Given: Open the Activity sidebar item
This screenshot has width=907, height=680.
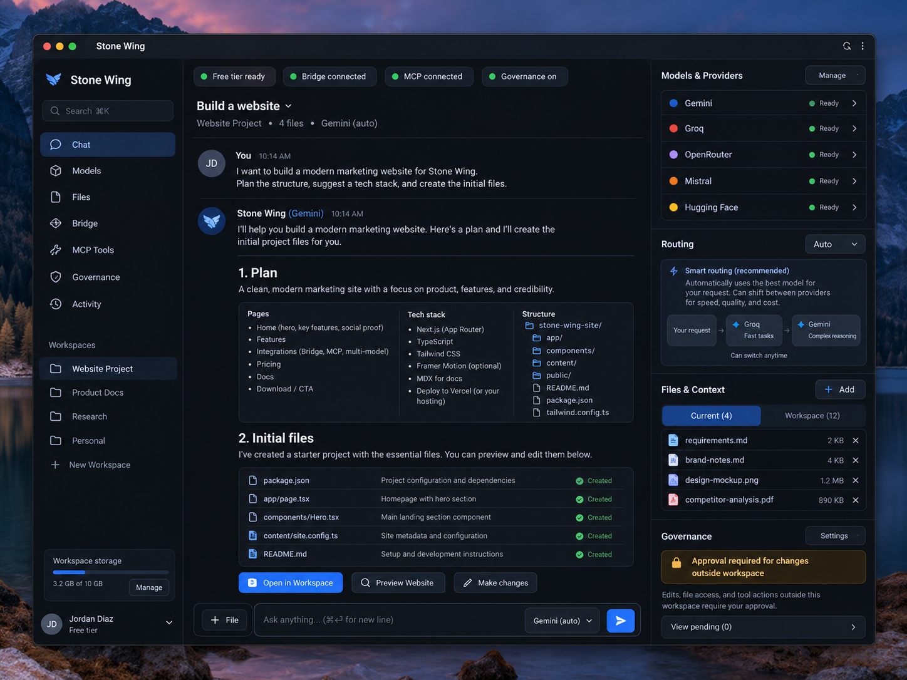Looking at the screenshot, I should pos(108,304).
